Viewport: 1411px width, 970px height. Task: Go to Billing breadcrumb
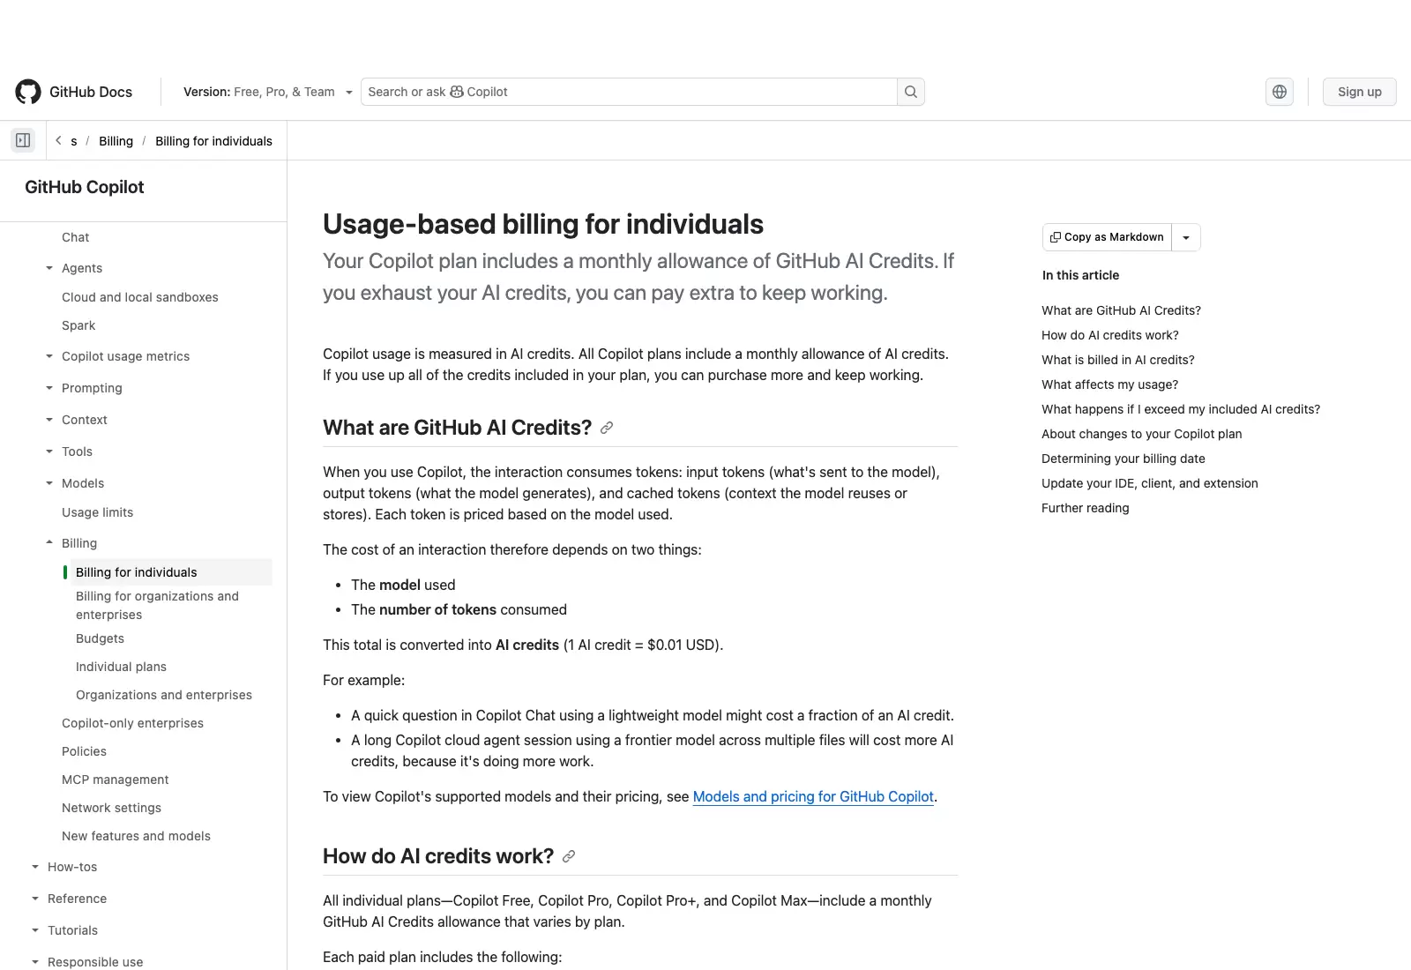coord(116,141)
